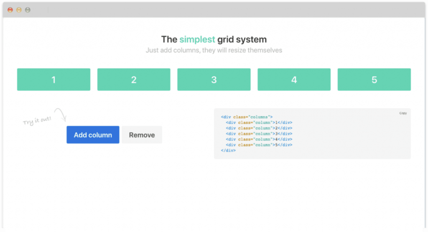The image size is (428, 232).
Task: Select grid column box 4
Action: point(294,79)
